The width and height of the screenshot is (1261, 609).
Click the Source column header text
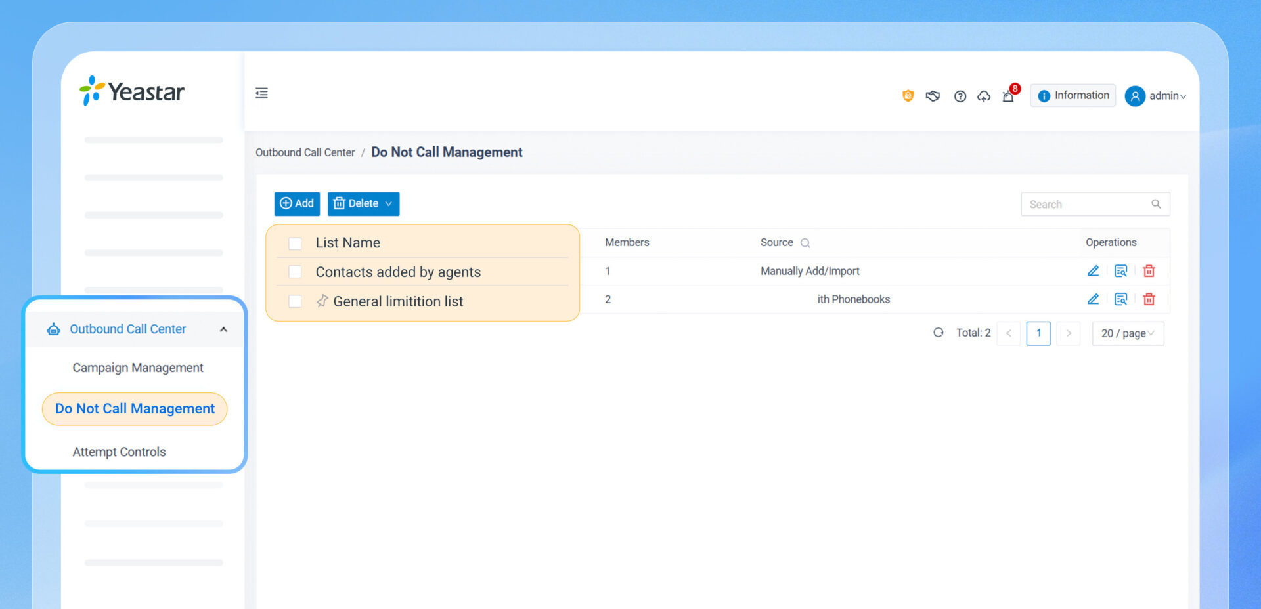[777, 242]
